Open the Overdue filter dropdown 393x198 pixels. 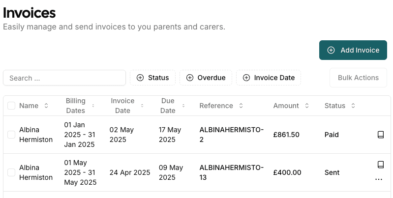point(206,78)
